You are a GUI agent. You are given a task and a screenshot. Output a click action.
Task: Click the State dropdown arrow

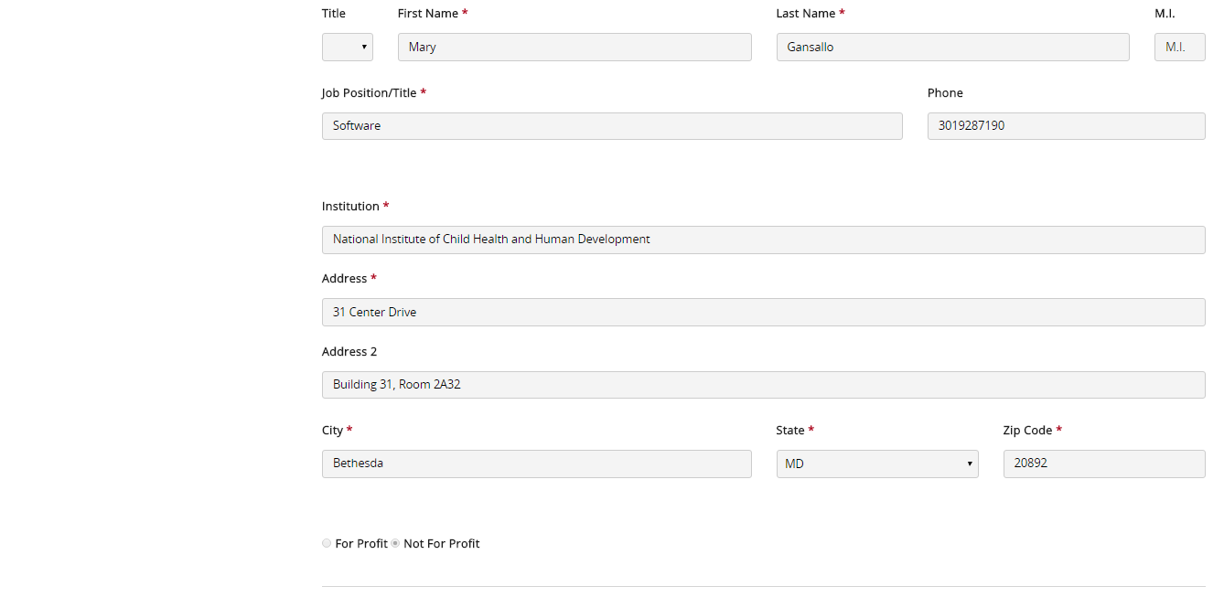(969, 464)
